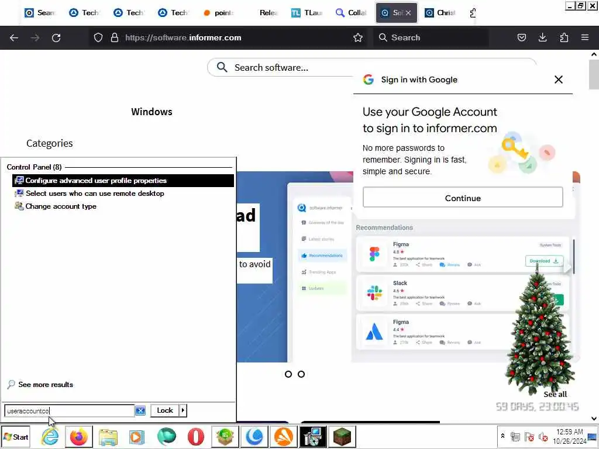Open the extensions puzzle icon

pyautogui.click(x=564, y=37)
